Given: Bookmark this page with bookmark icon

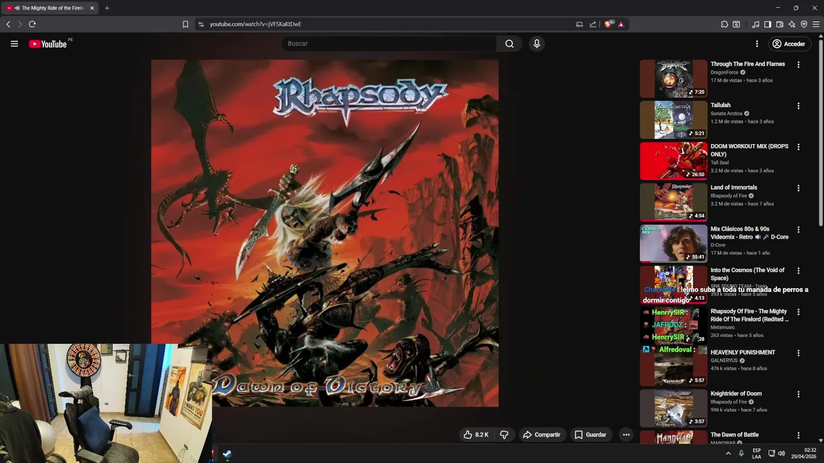Looking at the screenshot, I should pyautogui.click(x=185, y=24).
